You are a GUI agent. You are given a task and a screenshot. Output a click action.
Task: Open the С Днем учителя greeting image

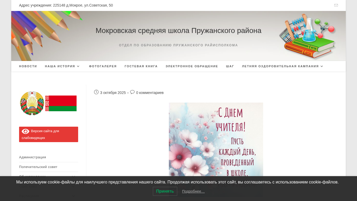tap(216, 150)
